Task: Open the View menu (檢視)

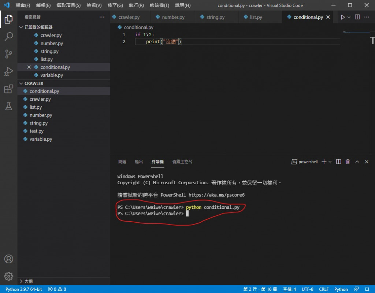Action: point(94,5)
